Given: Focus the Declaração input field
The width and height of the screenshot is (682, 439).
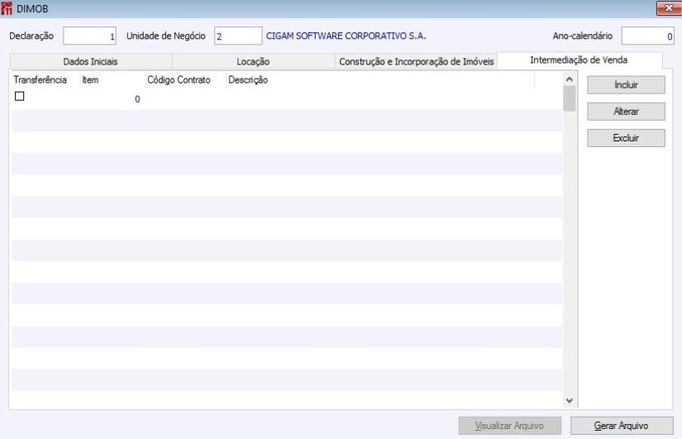Looking at the screenshot, I should (89, 36).
